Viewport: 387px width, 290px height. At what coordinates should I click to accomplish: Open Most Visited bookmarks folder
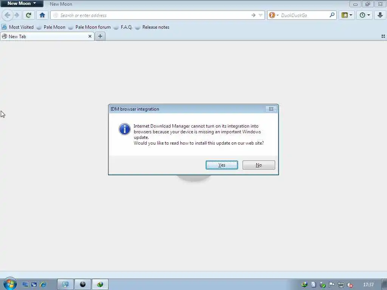click(18, 27)
